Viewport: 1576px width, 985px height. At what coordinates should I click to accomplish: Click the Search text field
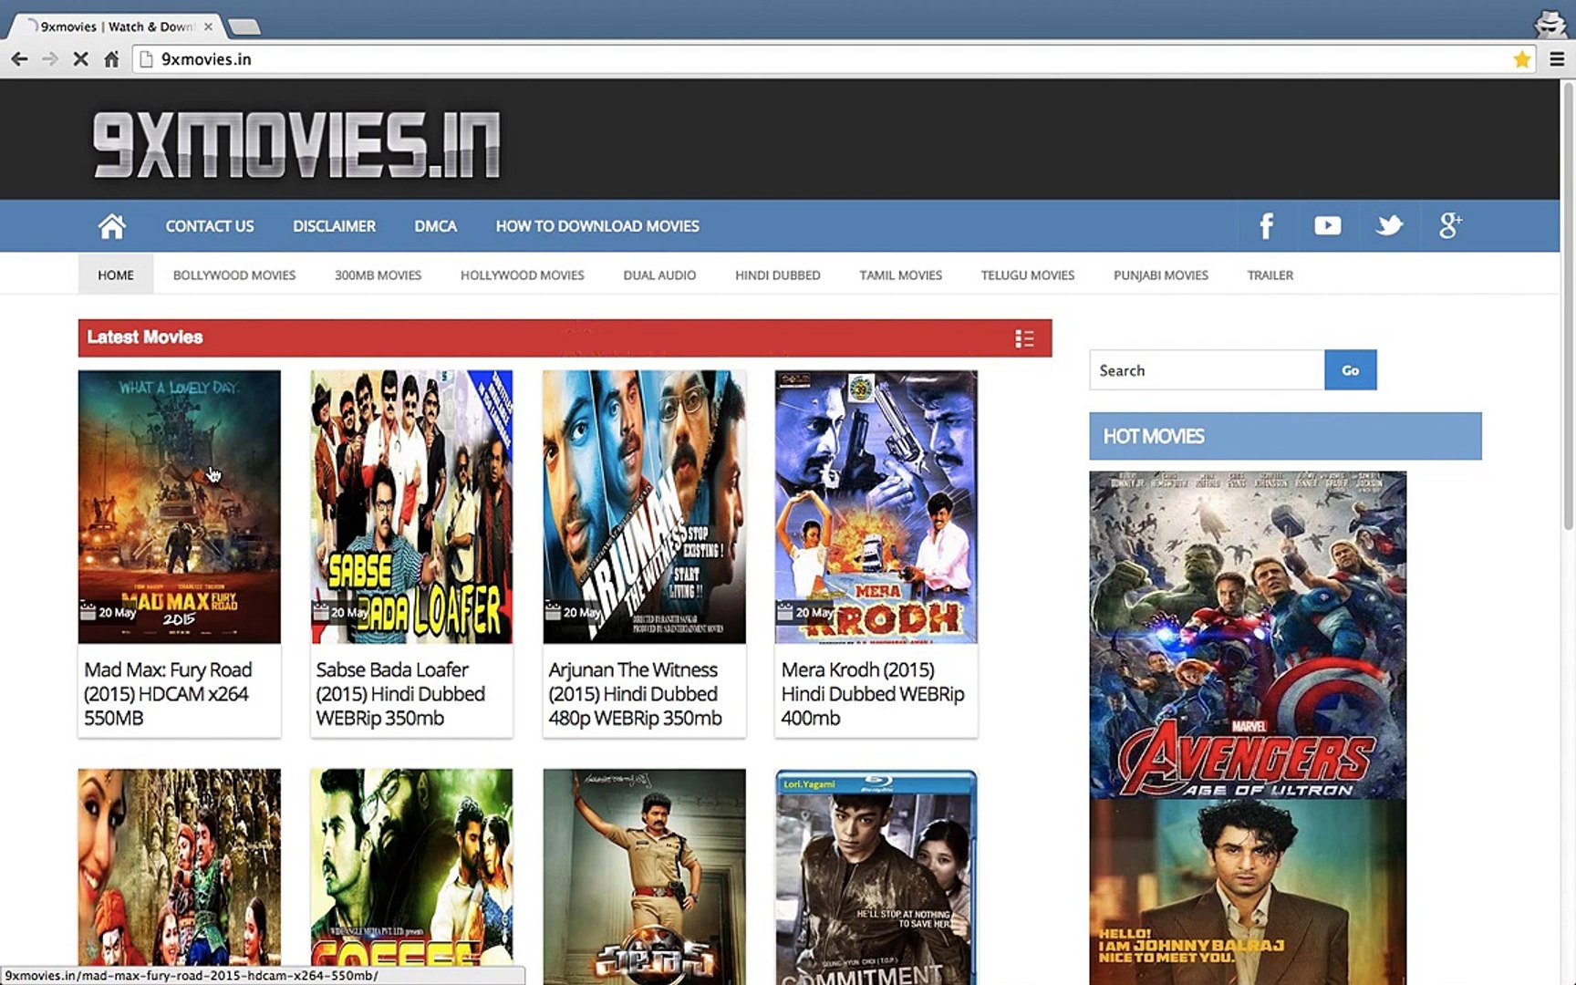(x=1207, y=370)
